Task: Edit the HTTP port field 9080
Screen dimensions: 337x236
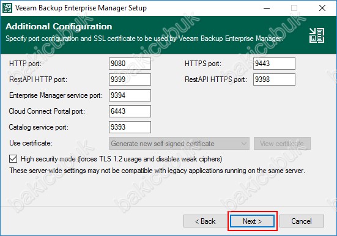Action: pyautogui.click(x=130, y=64)
